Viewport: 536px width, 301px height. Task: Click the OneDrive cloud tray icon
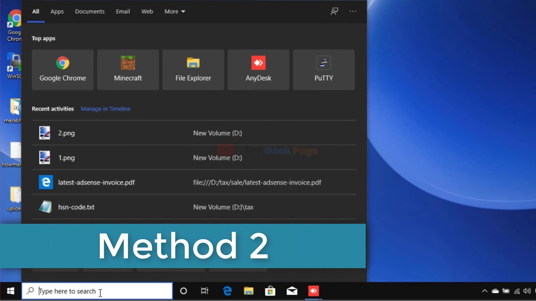point(495,291)
